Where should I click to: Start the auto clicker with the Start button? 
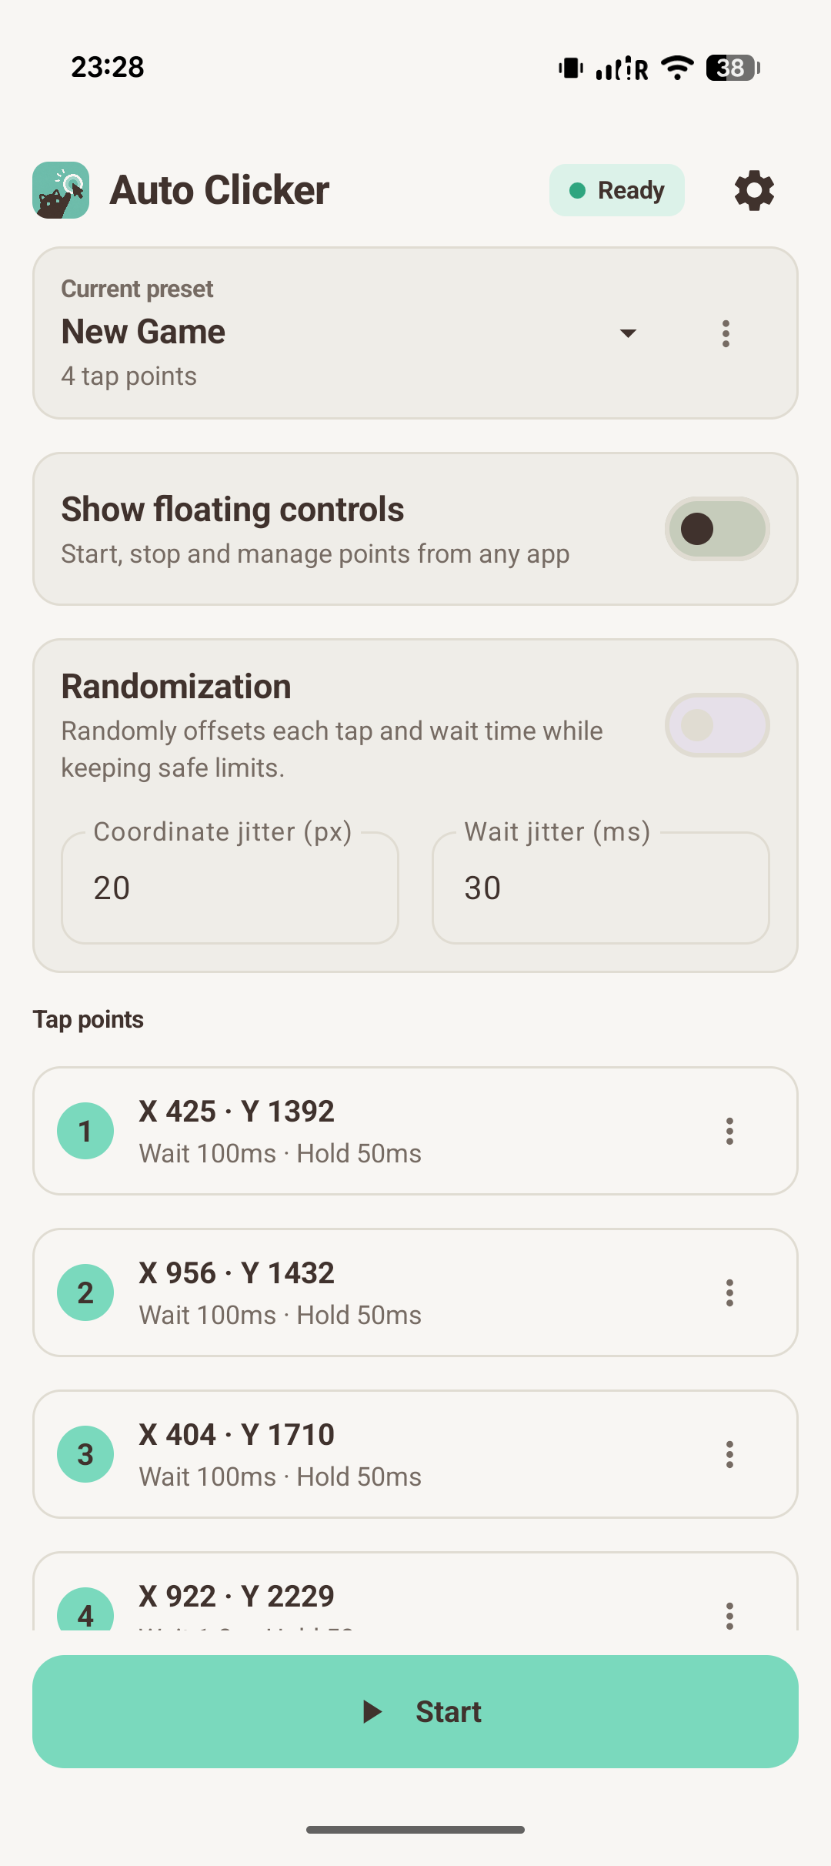(415, 1711)
